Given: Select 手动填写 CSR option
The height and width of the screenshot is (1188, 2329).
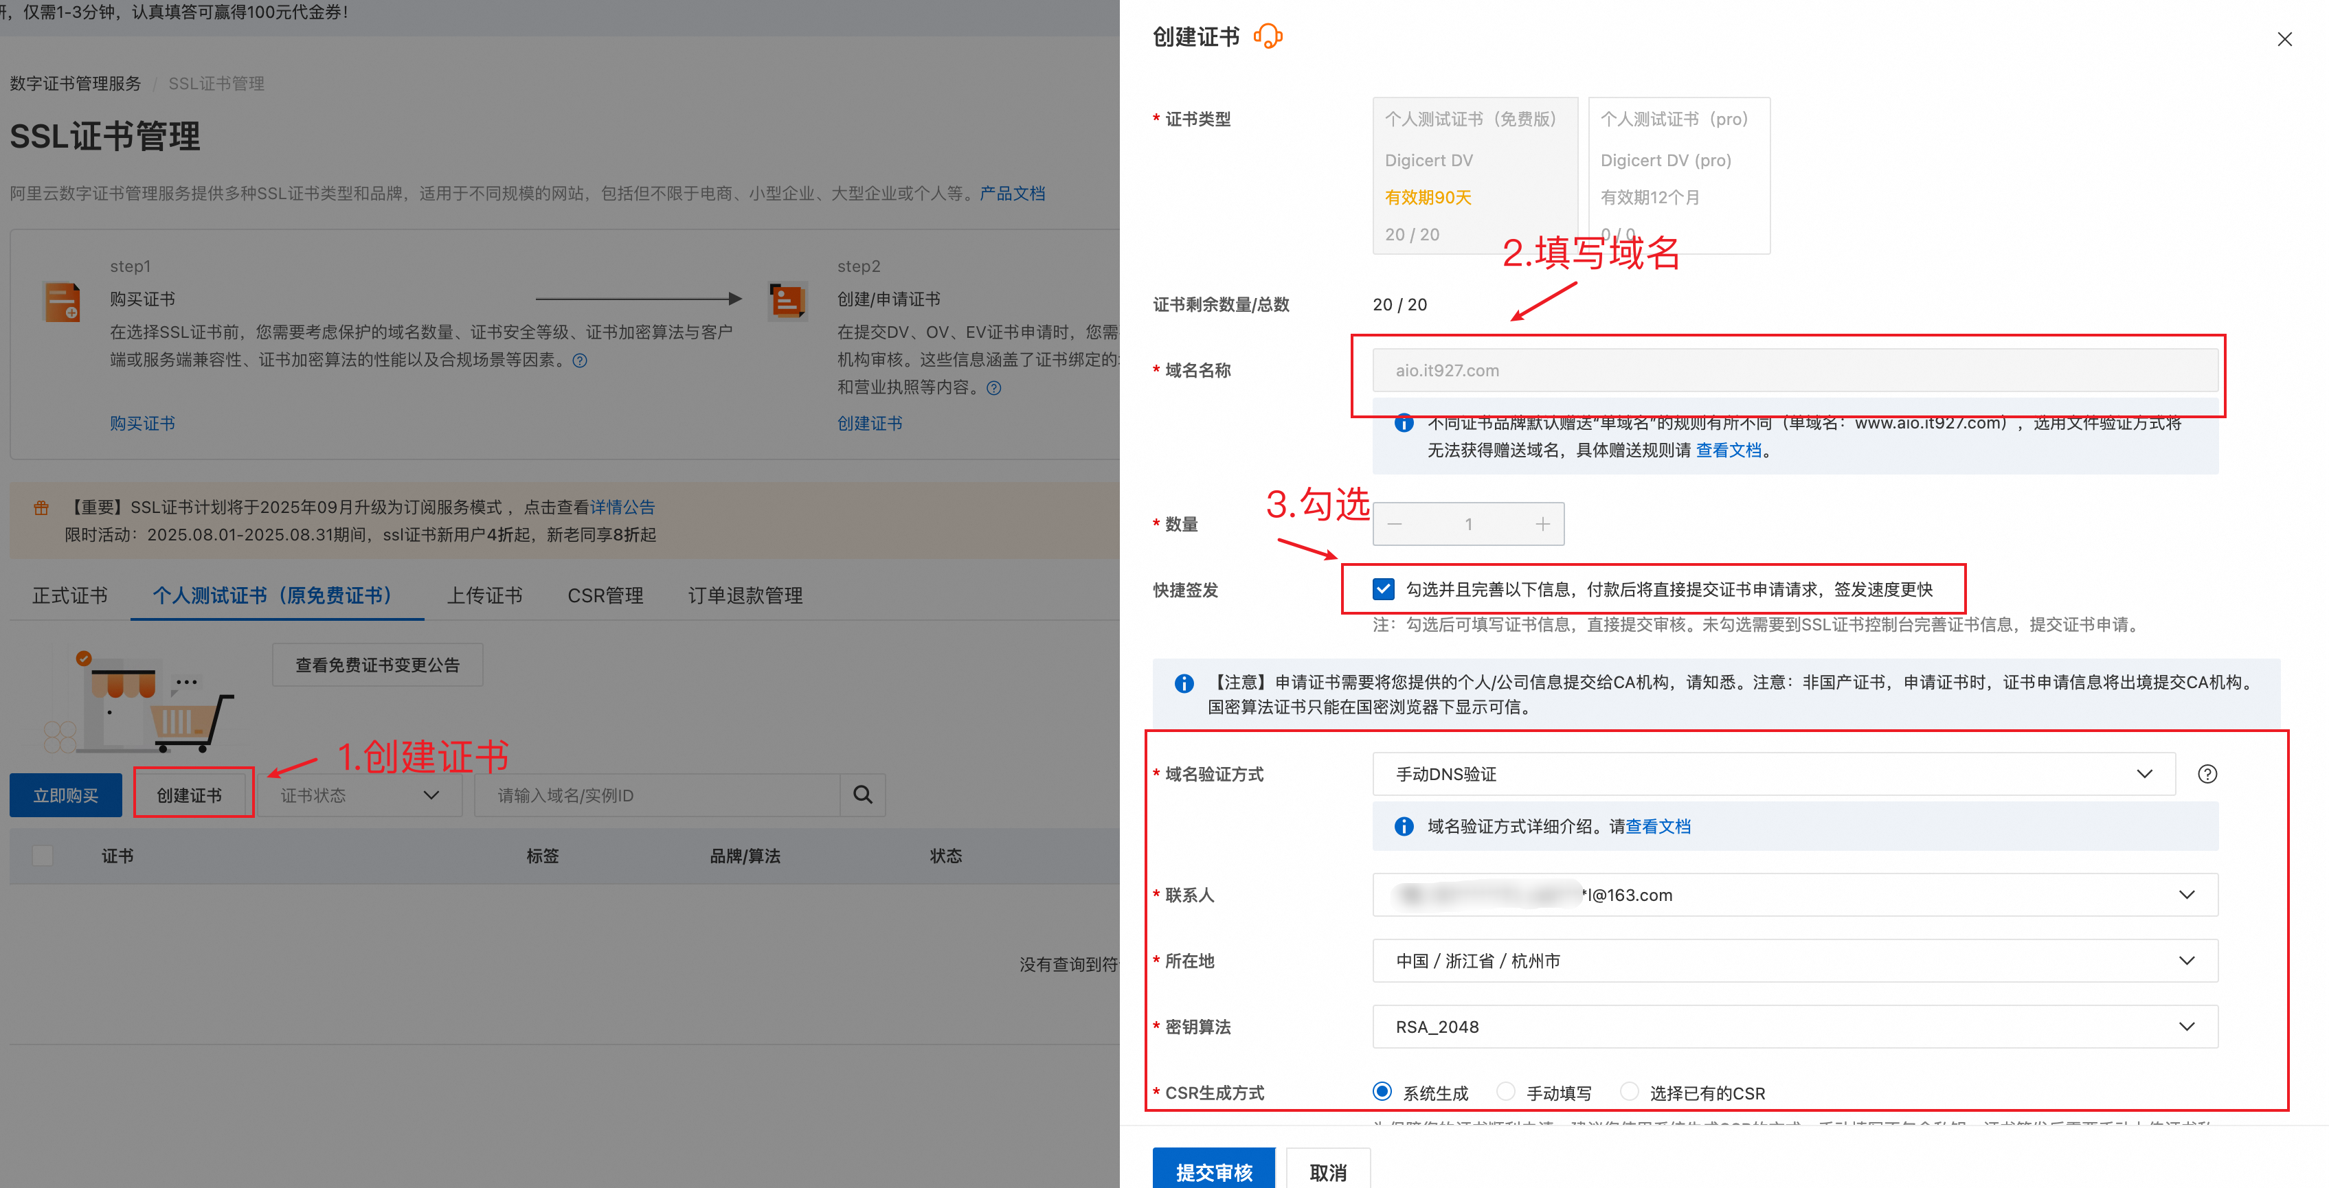Looking at the screenshot, I should (1505, 1091).
